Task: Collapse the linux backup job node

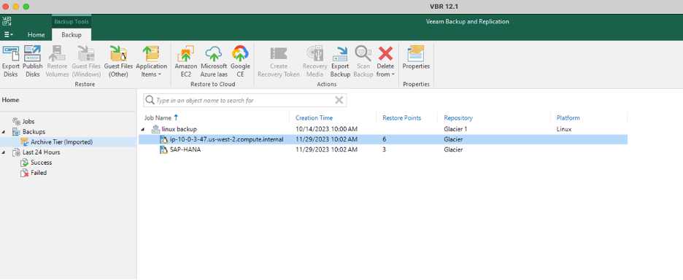Action: click(143, 129)
